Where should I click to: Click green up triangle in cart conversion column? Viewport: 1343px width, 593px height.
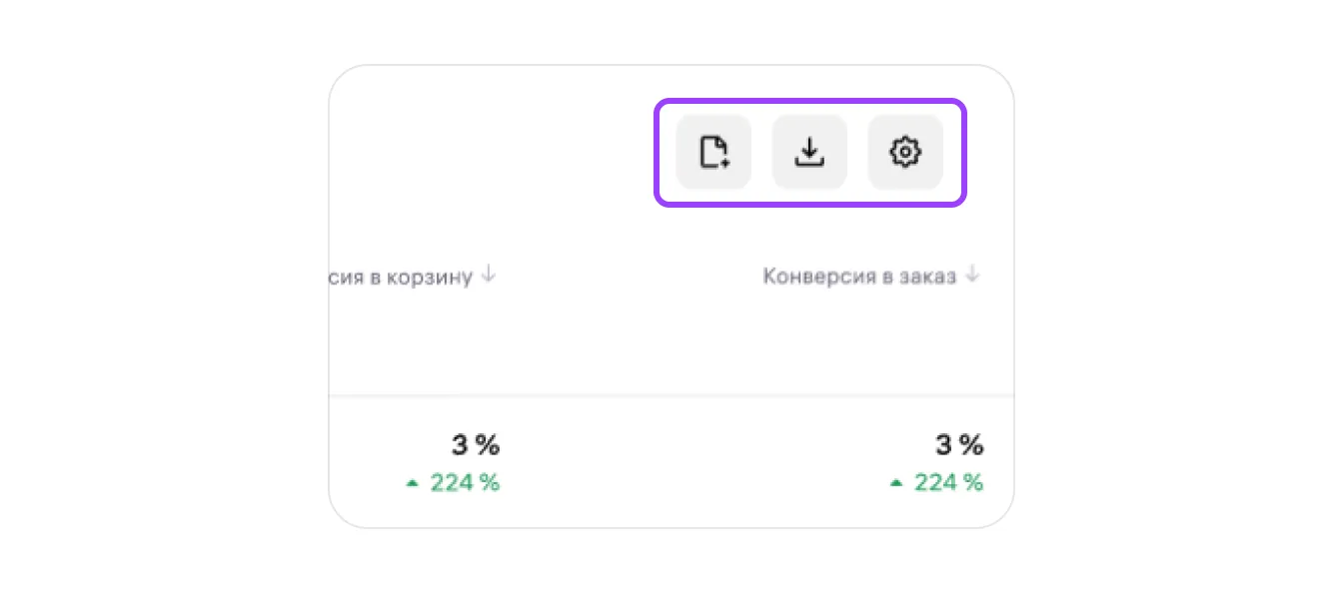click(x=412, y=483)
